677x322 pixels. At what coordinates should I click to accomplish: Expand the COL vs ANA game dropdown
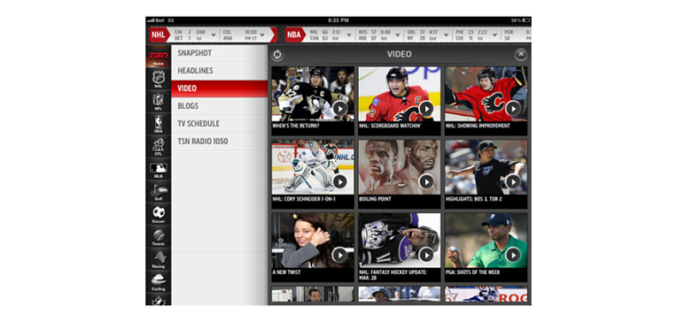pos(262,34)
